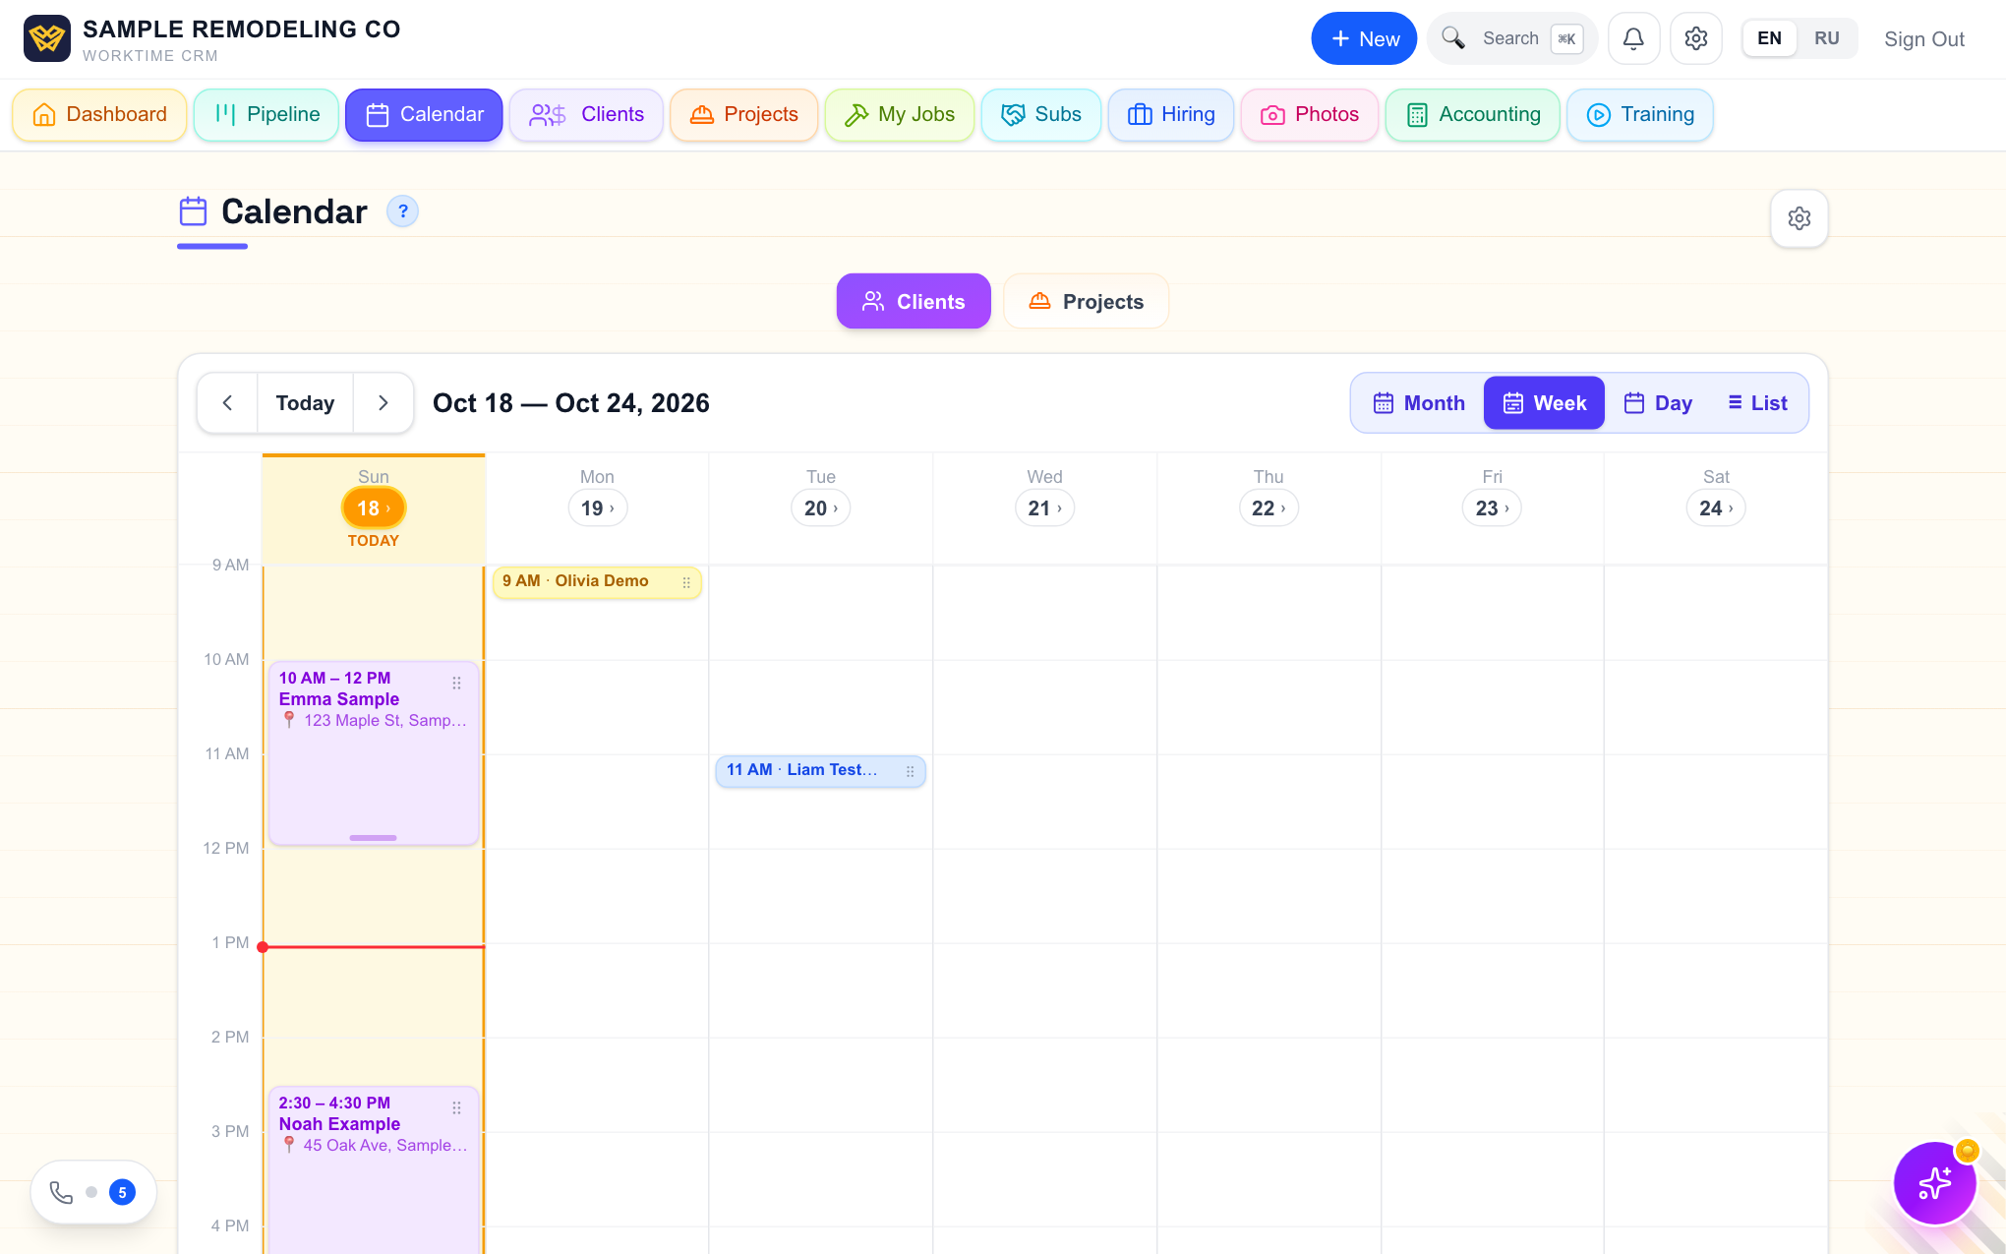Viewport: 2006px width, 1254px height.
Task: Switch to Month view
Action: tap(1418, 403)
